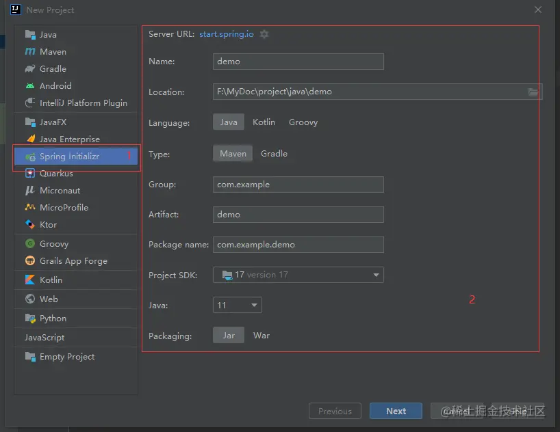The width and height of the screenshot is (560, 432).
Task: Click the Gradle elephant icon
Action: [x=30, y=68]
